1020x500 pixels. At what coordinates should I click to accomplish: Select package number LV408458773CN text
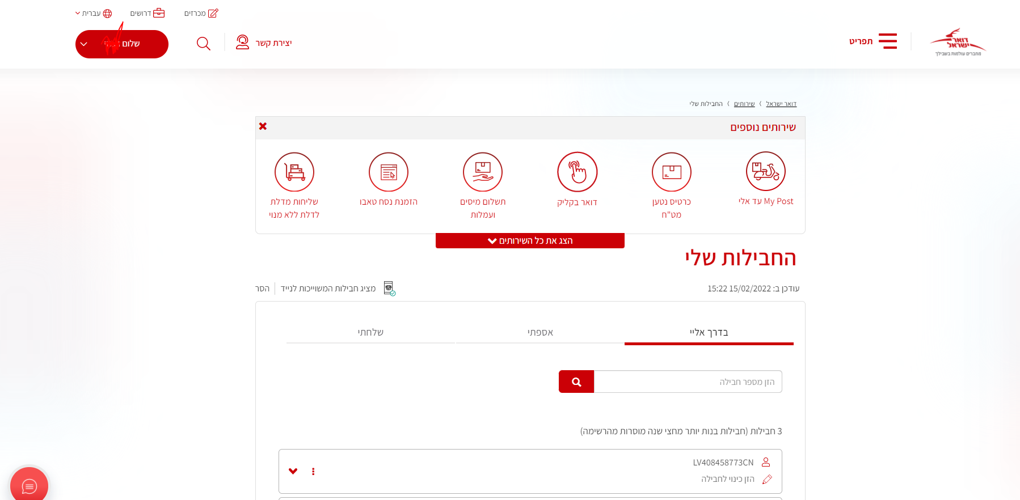[x=723, y=463]
